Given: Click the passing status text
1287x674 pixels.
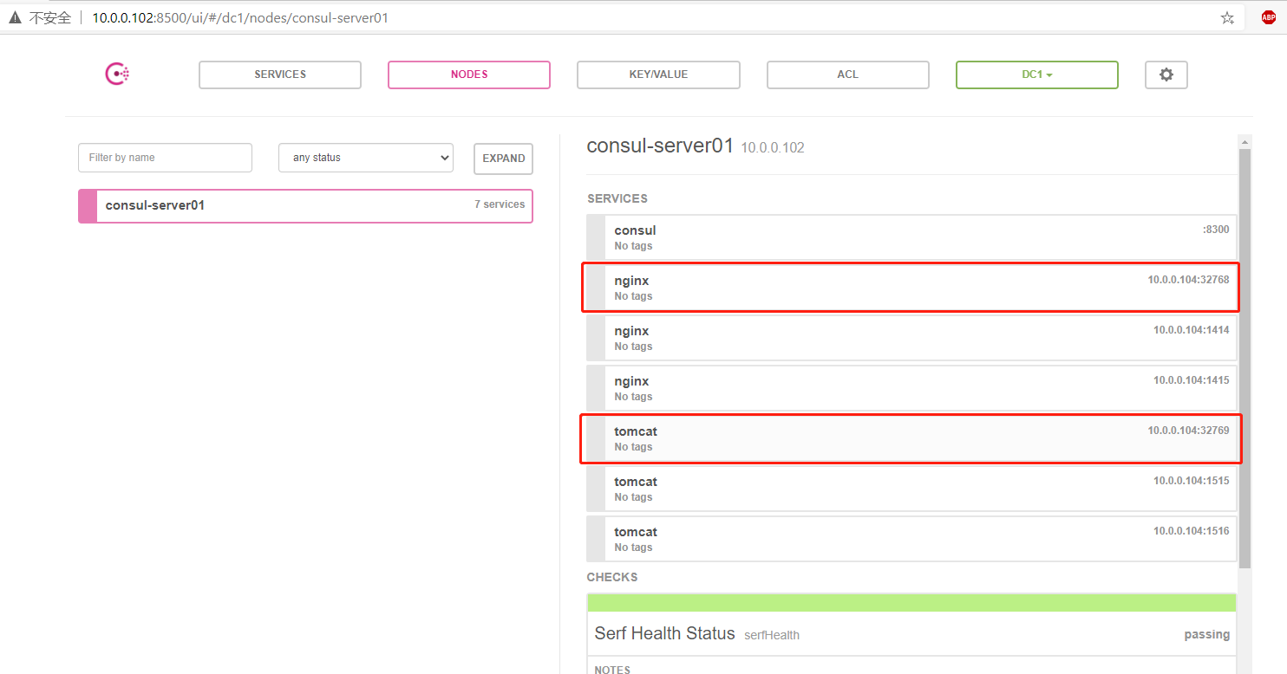Looking at the screenshot, I should 1207,634.
